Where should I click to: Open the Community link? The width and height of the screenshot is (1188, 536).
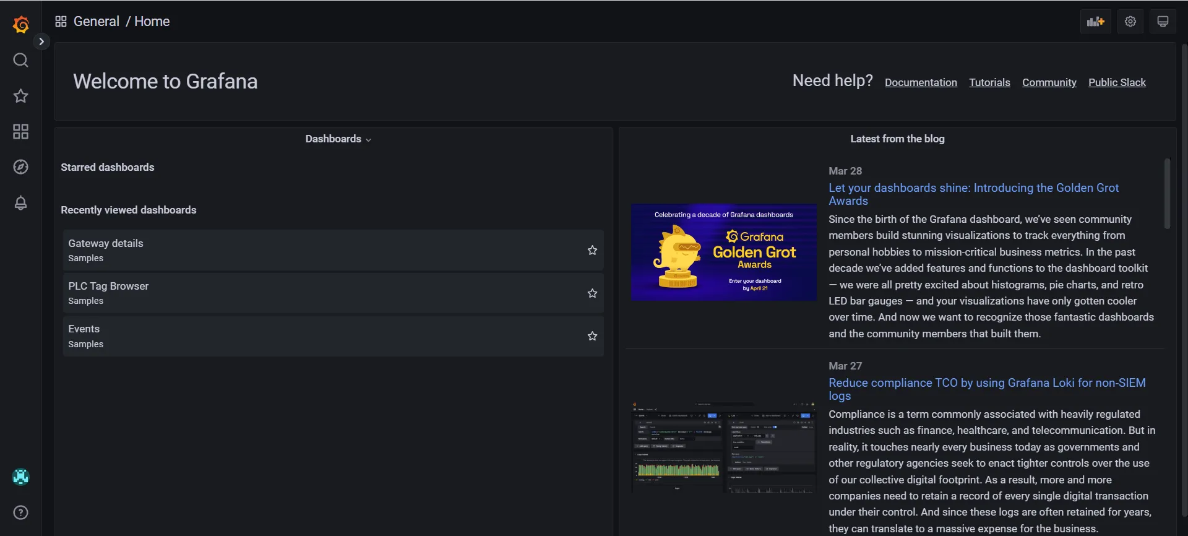(x=1049, y=82)
